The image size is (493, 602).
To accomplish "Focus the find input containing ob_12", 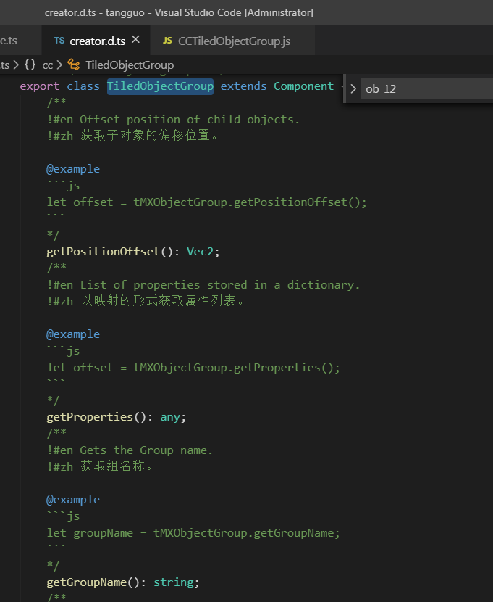I will pyautogui.click(x=426, y=88).
